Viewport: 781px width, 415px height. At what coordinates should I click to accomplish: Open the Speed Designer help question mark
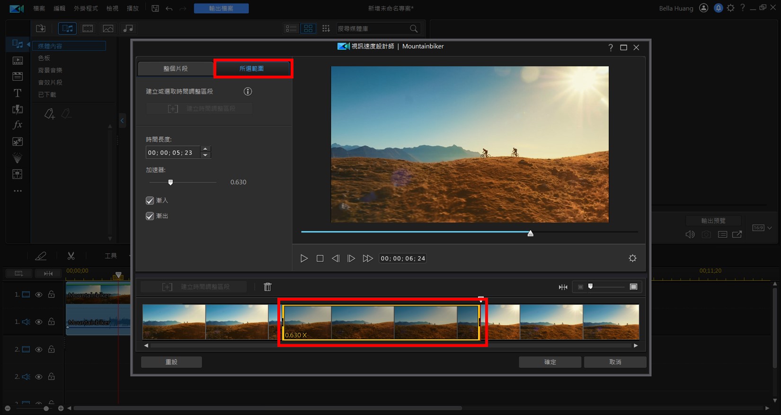point(611,47)
